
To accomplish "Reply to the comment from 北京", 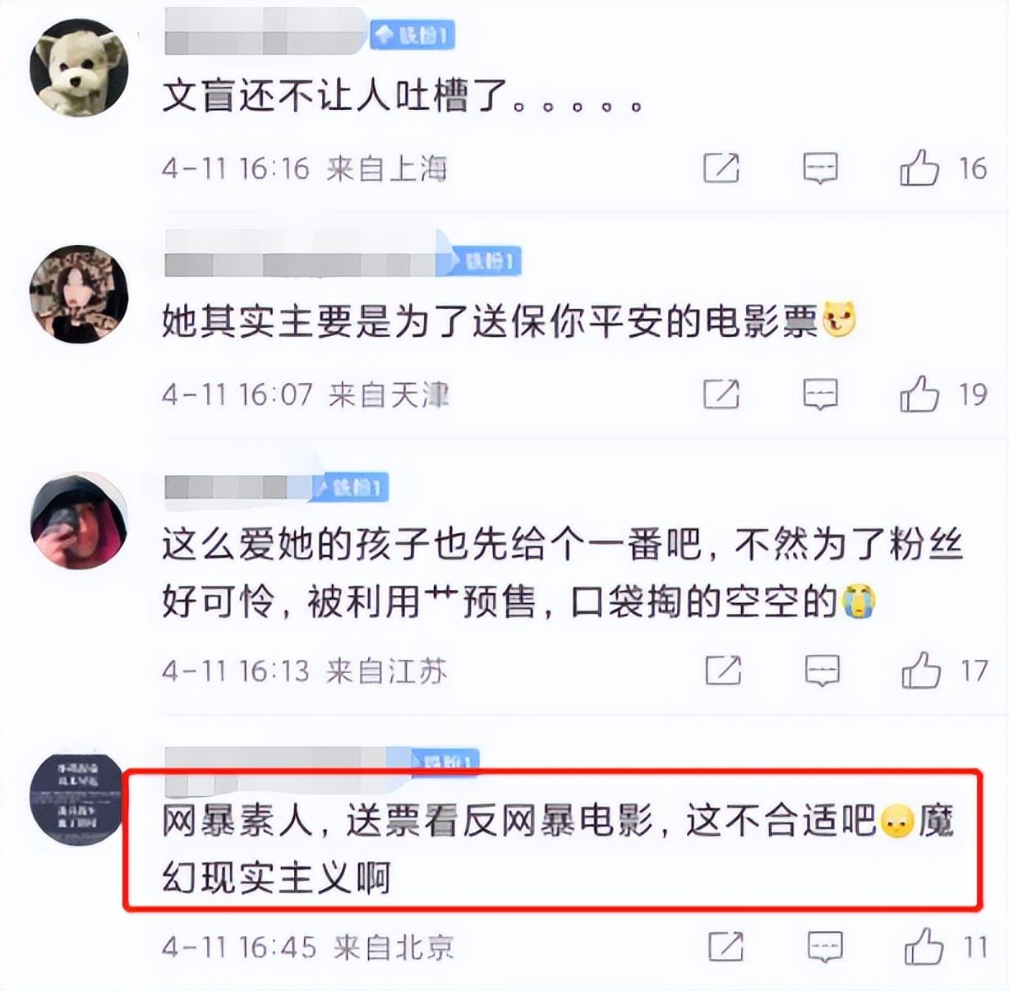I will coord(824,947).
